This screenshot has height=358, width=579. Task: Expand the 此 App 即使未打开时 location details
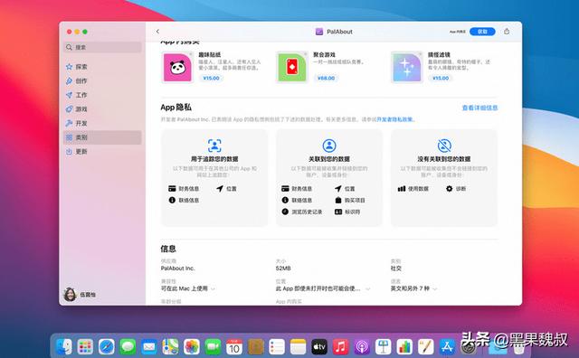point(367,288)
